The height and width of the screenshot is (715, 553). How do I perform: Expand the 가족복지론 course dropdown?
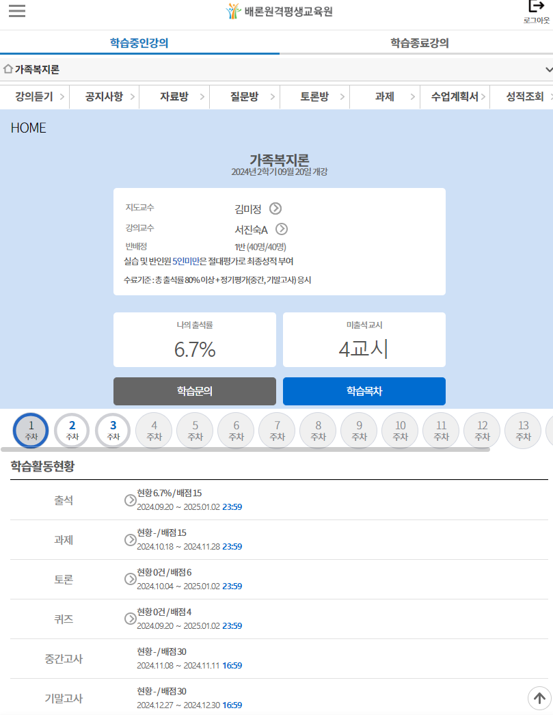tap(548, 70)
